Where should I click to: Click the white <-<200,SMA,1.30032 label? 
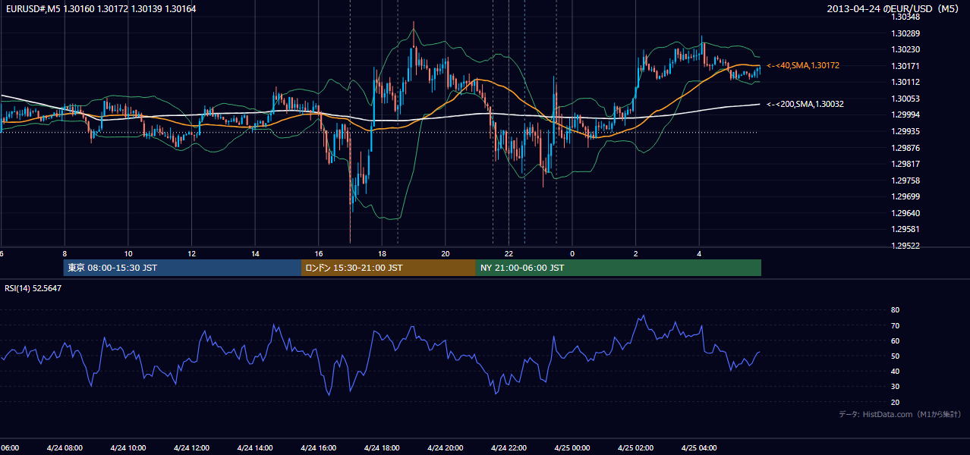coord(805,104)
